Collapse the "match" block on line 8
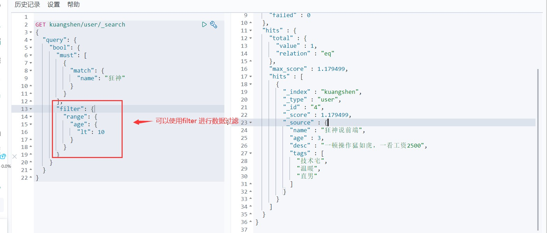This screenshot has height=233, width=547. [31, 71]
